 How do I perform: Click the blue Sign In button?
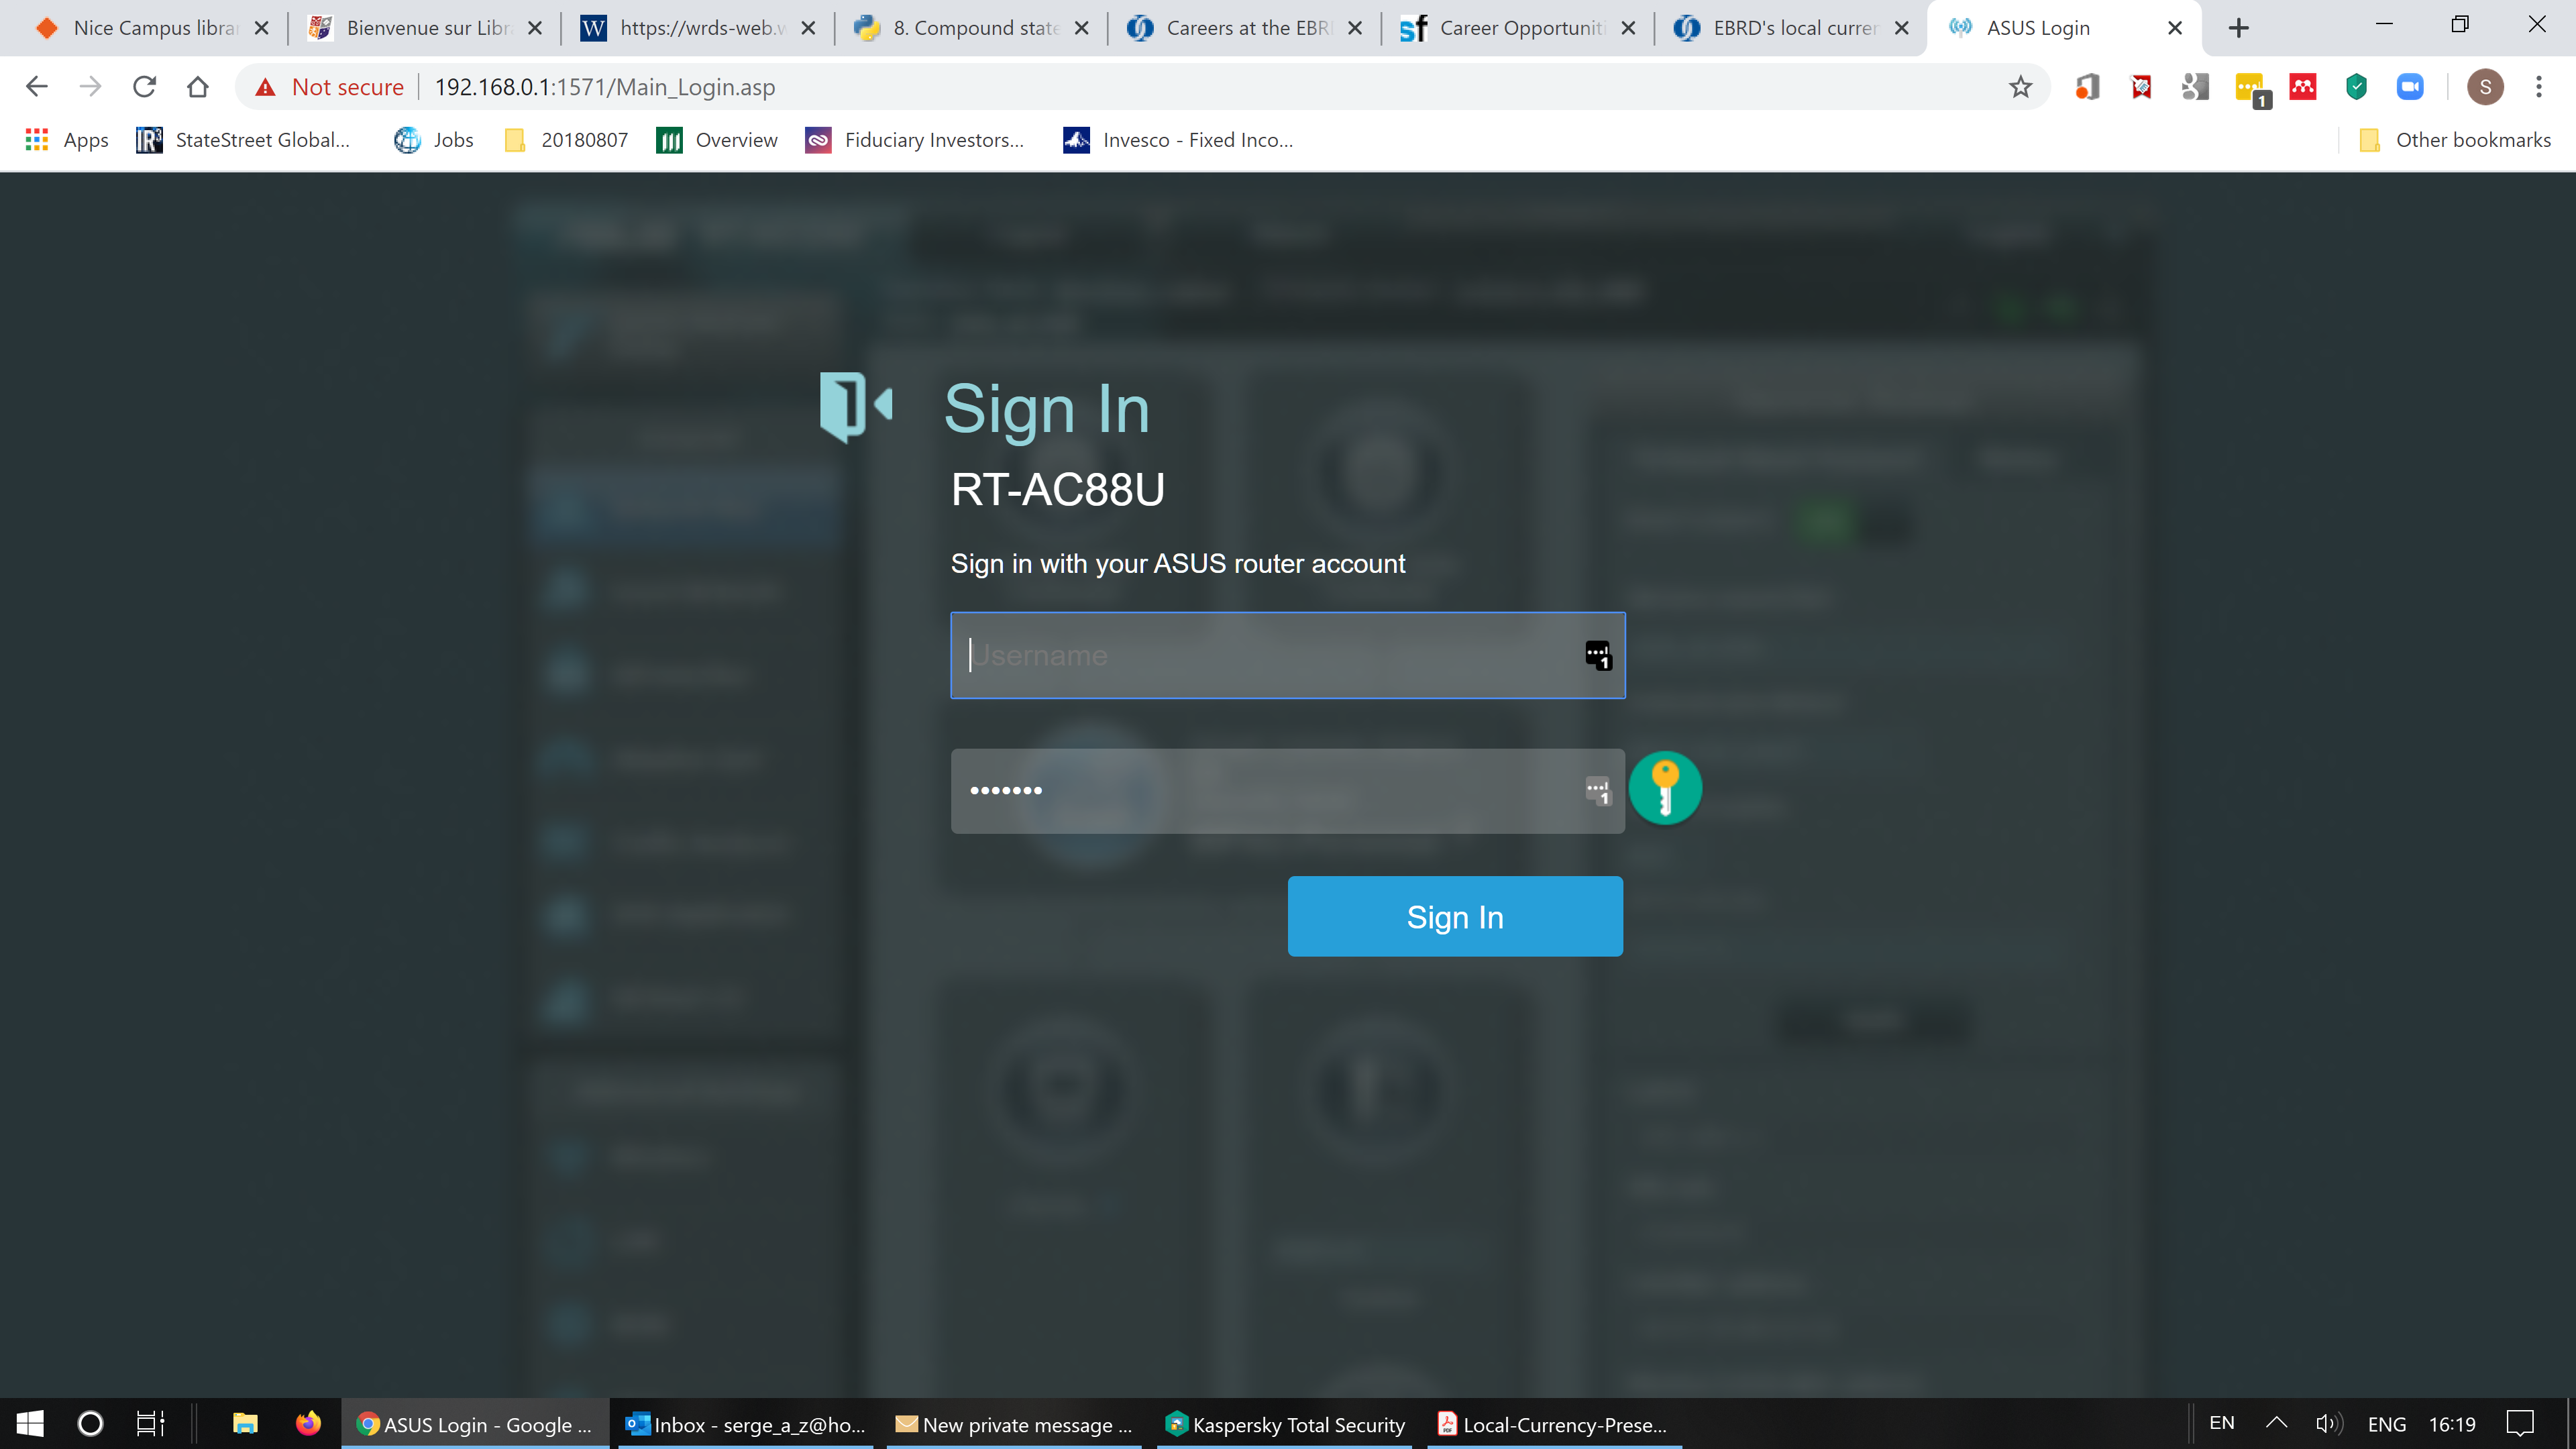pyautogui.click(x=1455, y=916)
